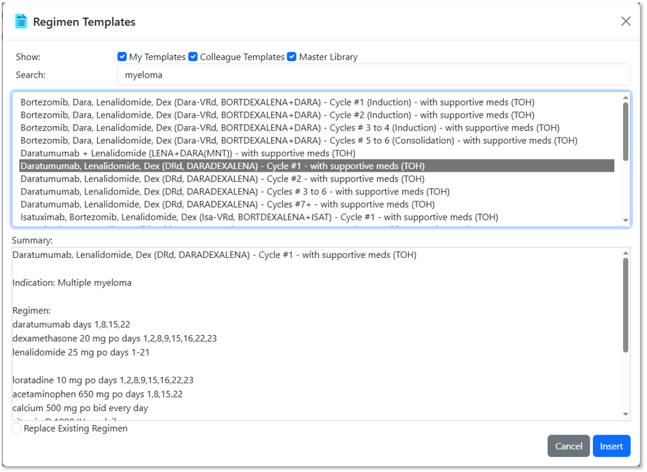Image resolution: width=647 pixels, height=472 pixels.
Task: Select DRd Cycle #2 template row
Action: coord(317,179)
